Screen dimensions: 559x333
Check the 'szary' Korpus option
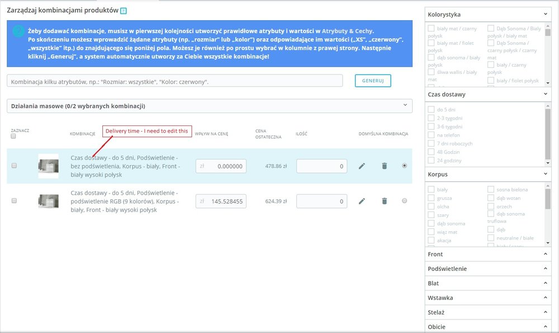[431, 215]
